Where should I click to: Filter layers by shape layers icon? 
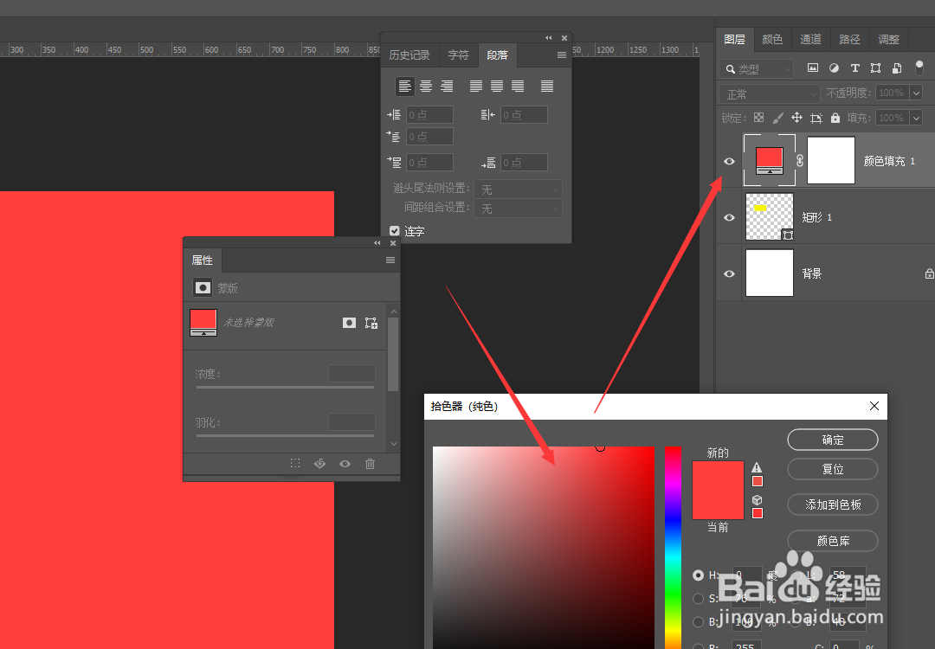(x=875, y=68)
